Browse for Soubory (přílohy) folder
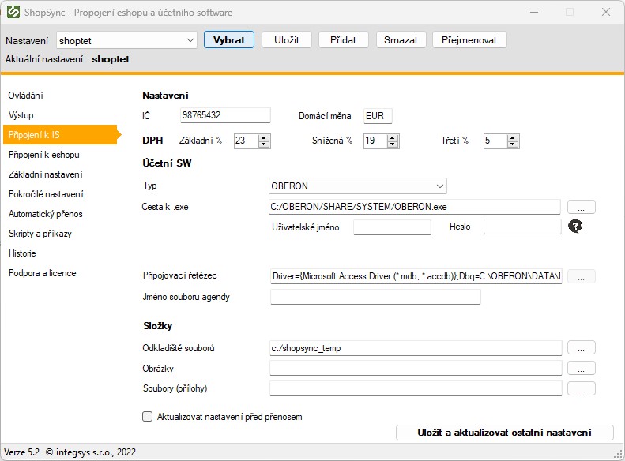The image size is (625, 461). pos(582,388)
